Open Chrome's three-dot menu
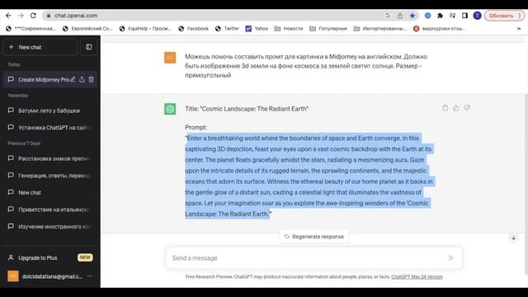 (520, 16)
